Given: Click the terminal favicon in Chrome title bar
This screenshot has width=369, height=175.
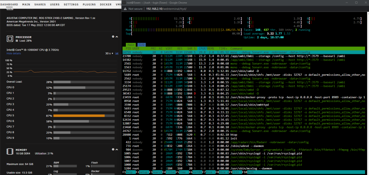Looking at the screenshot, I should coord(124,3).
